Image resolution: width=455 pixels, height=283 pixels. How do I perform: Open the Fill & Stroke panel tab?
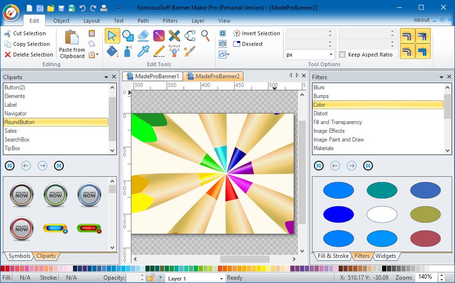[333, 256]
